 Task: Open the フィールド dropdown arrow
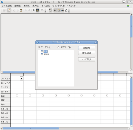22,78
